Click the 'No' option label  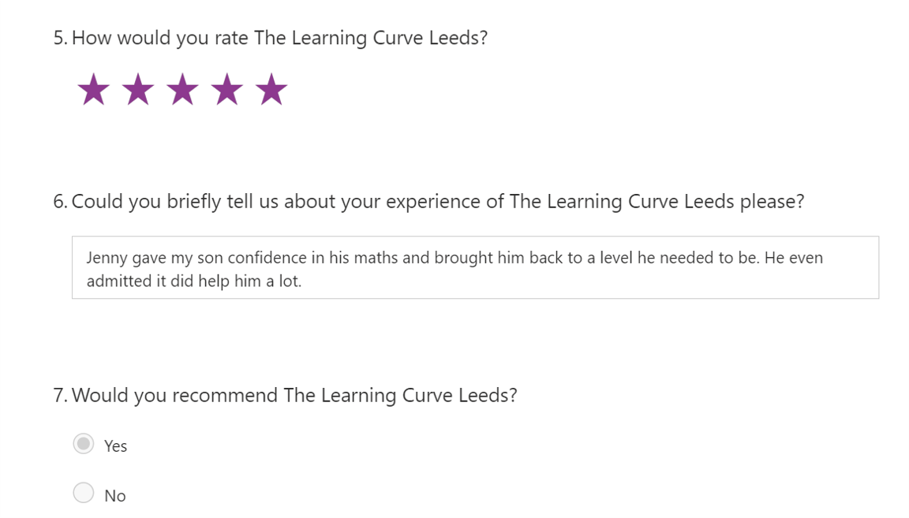[115, 496]
